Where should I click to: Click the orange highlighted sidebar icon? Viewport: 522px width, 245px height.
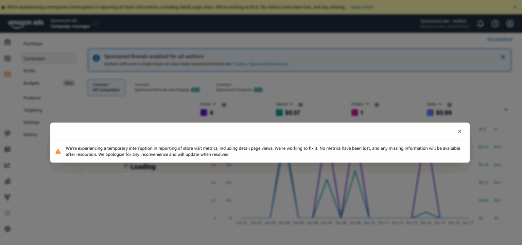coord(7,74)
